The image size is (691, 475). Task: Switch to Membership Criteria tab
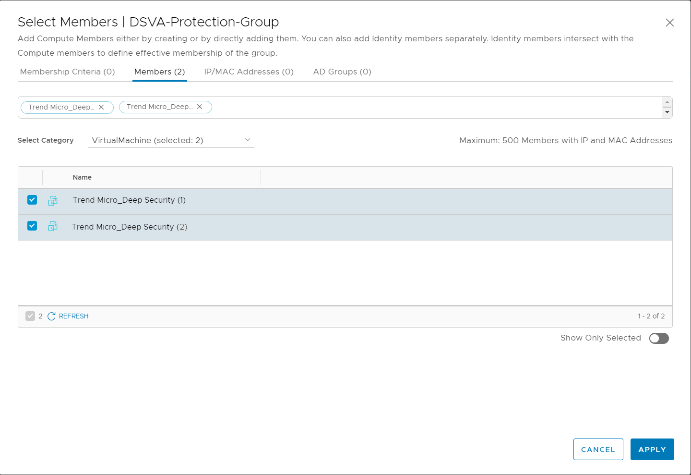[68, 72]
